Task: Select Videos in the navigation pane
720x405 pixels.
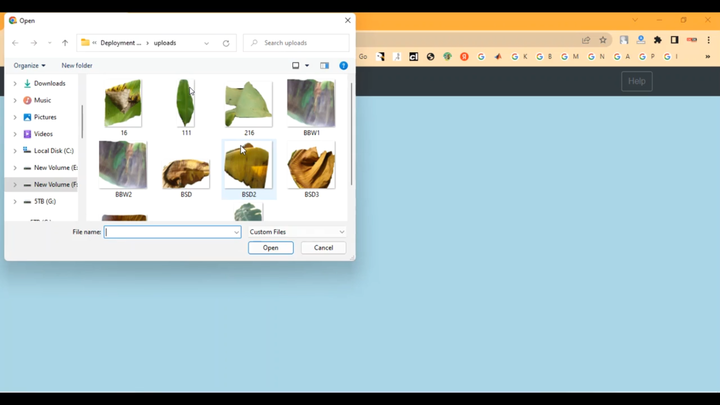Action: 43,134
